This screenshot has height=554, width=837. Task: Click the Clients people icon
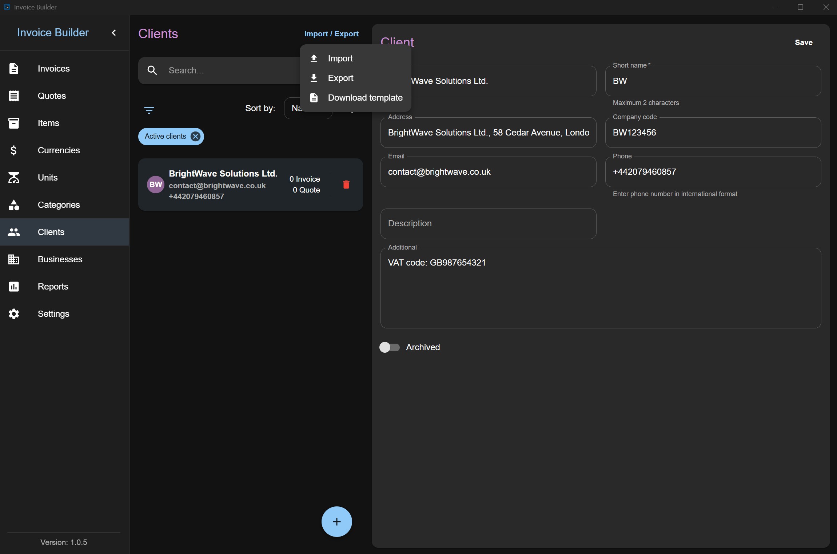[14, 232]
